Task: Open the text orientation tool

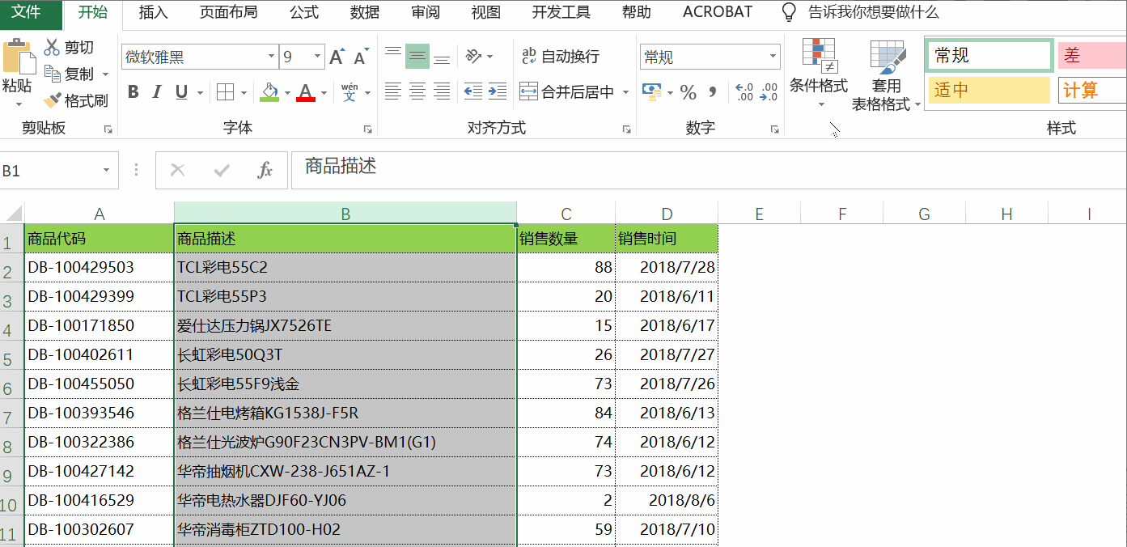Action: 473,56
